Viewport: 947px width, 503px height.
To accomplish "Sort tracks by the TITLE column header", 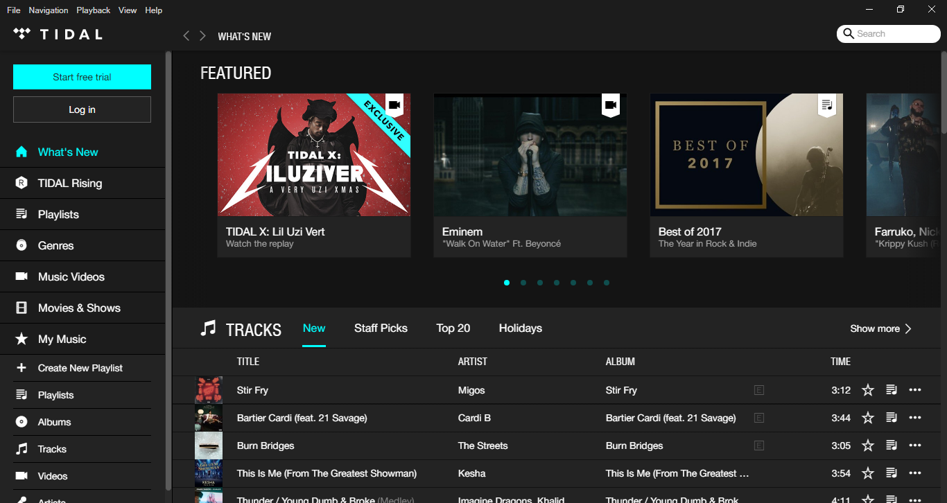I will pos(248,362).
